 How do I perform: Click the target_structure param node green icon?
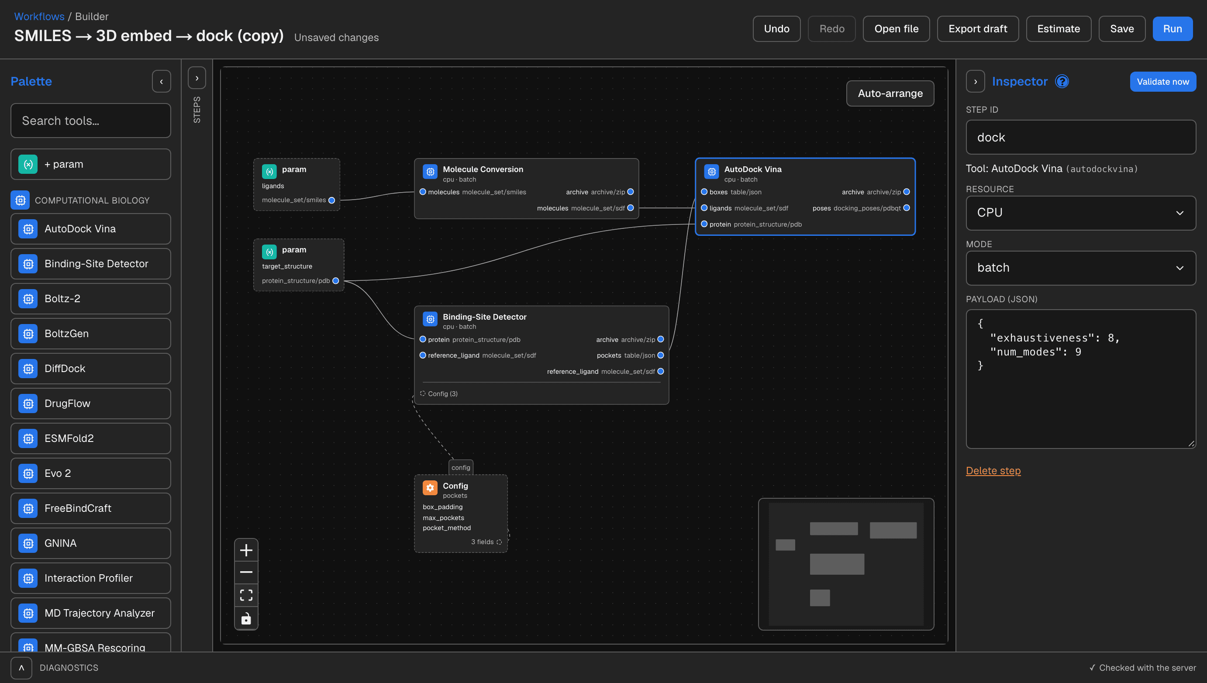tap(269, 252)
